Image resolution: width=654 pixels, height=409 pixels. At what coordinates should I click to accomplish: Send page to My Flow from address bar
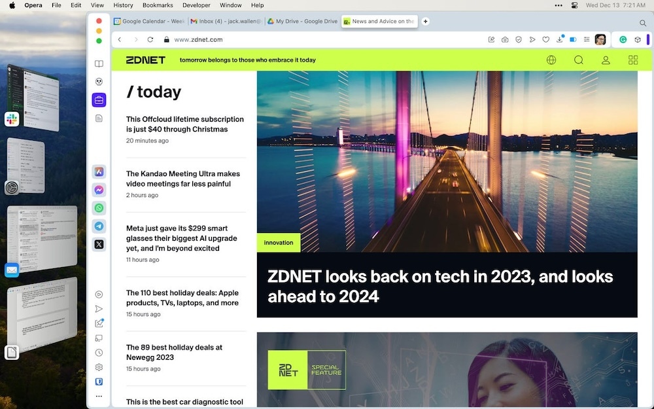(x=532, y=40)
